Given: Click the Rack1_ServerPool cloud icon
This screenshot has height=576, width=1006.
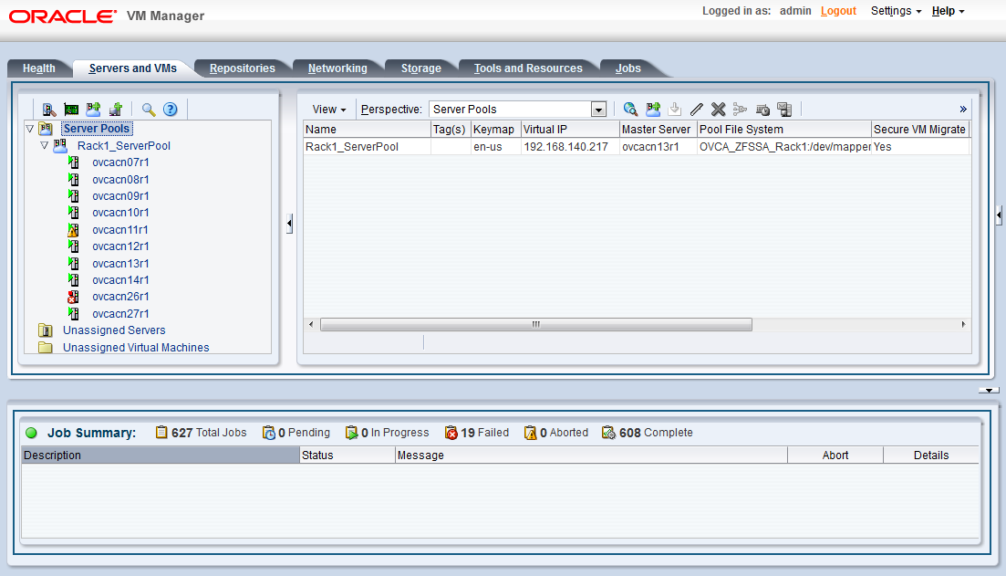Looking at the screenshot, I should pos(60,146).
